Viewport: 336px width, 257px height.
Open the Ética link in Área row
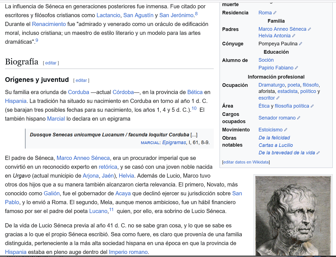[264, 106]
